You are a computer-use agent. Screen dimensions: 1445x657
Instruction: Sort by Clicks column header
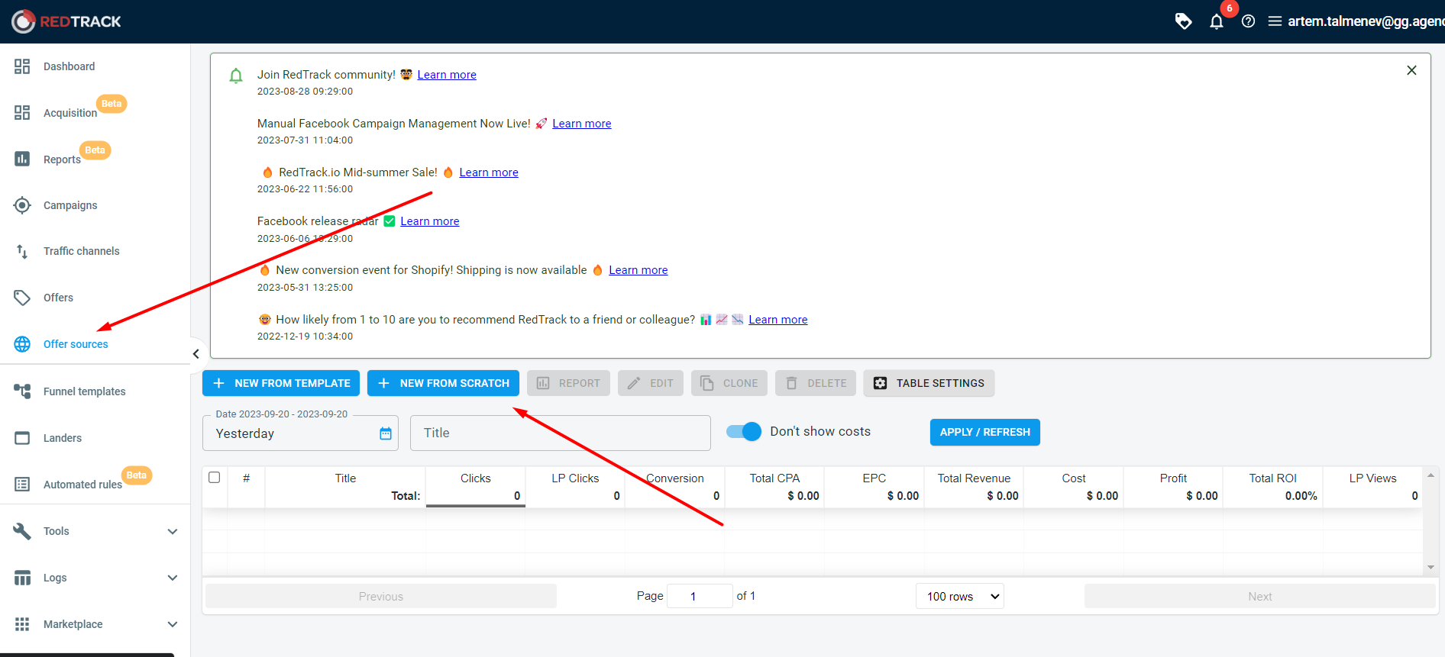point(475,478)
